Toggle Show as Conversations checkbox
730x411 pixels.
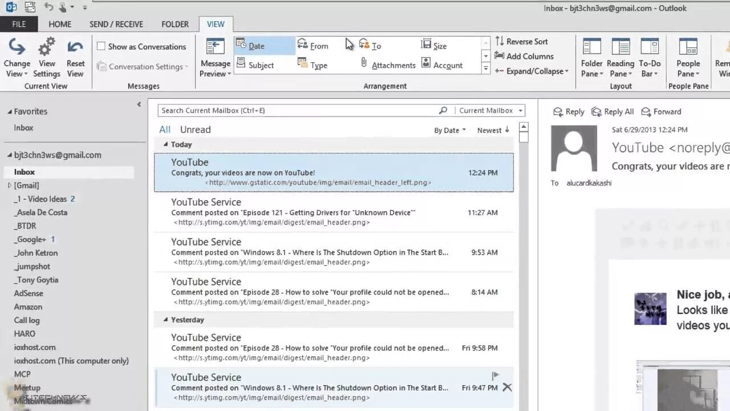pyautogui.click(x=101, y=46)
